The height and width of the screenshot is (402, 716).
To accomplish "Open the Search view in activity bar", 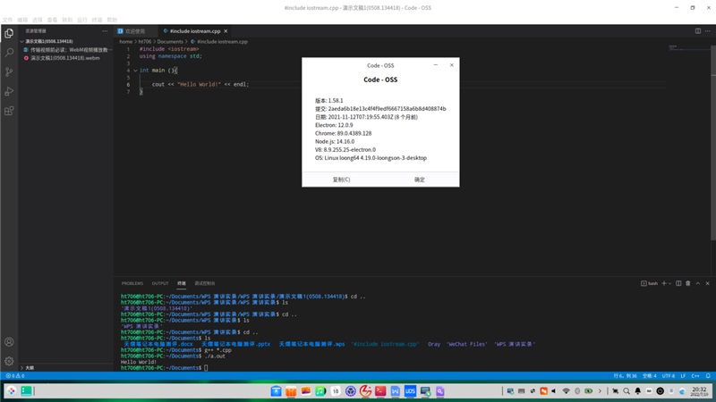I will pyautogui.click(x=9, y=53).
